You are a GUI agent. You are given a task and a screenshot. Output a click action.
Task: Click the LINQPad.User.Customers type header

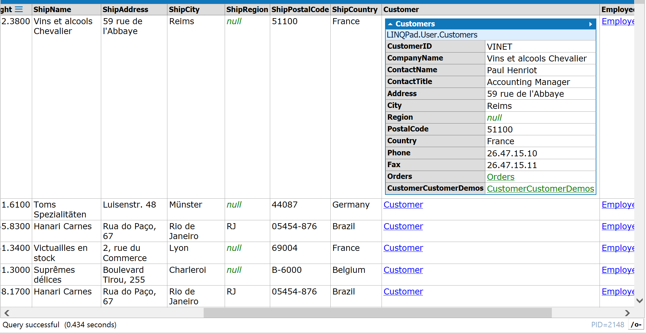(x=432, y=35)
